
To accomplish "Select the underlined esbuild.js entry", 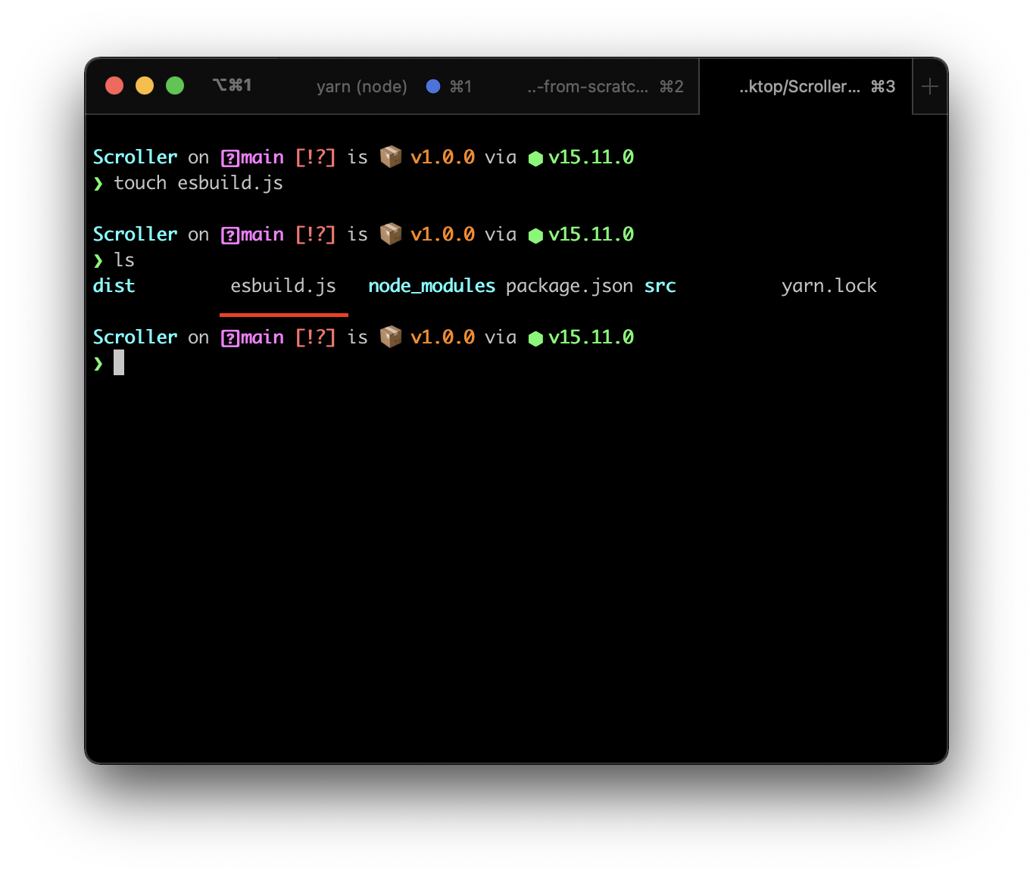I will (x=283, y=286).
